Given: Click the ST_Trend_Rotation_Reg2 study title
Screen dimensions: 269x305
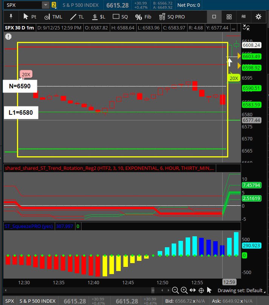Looking at the screenshot, I should [109, 168].
